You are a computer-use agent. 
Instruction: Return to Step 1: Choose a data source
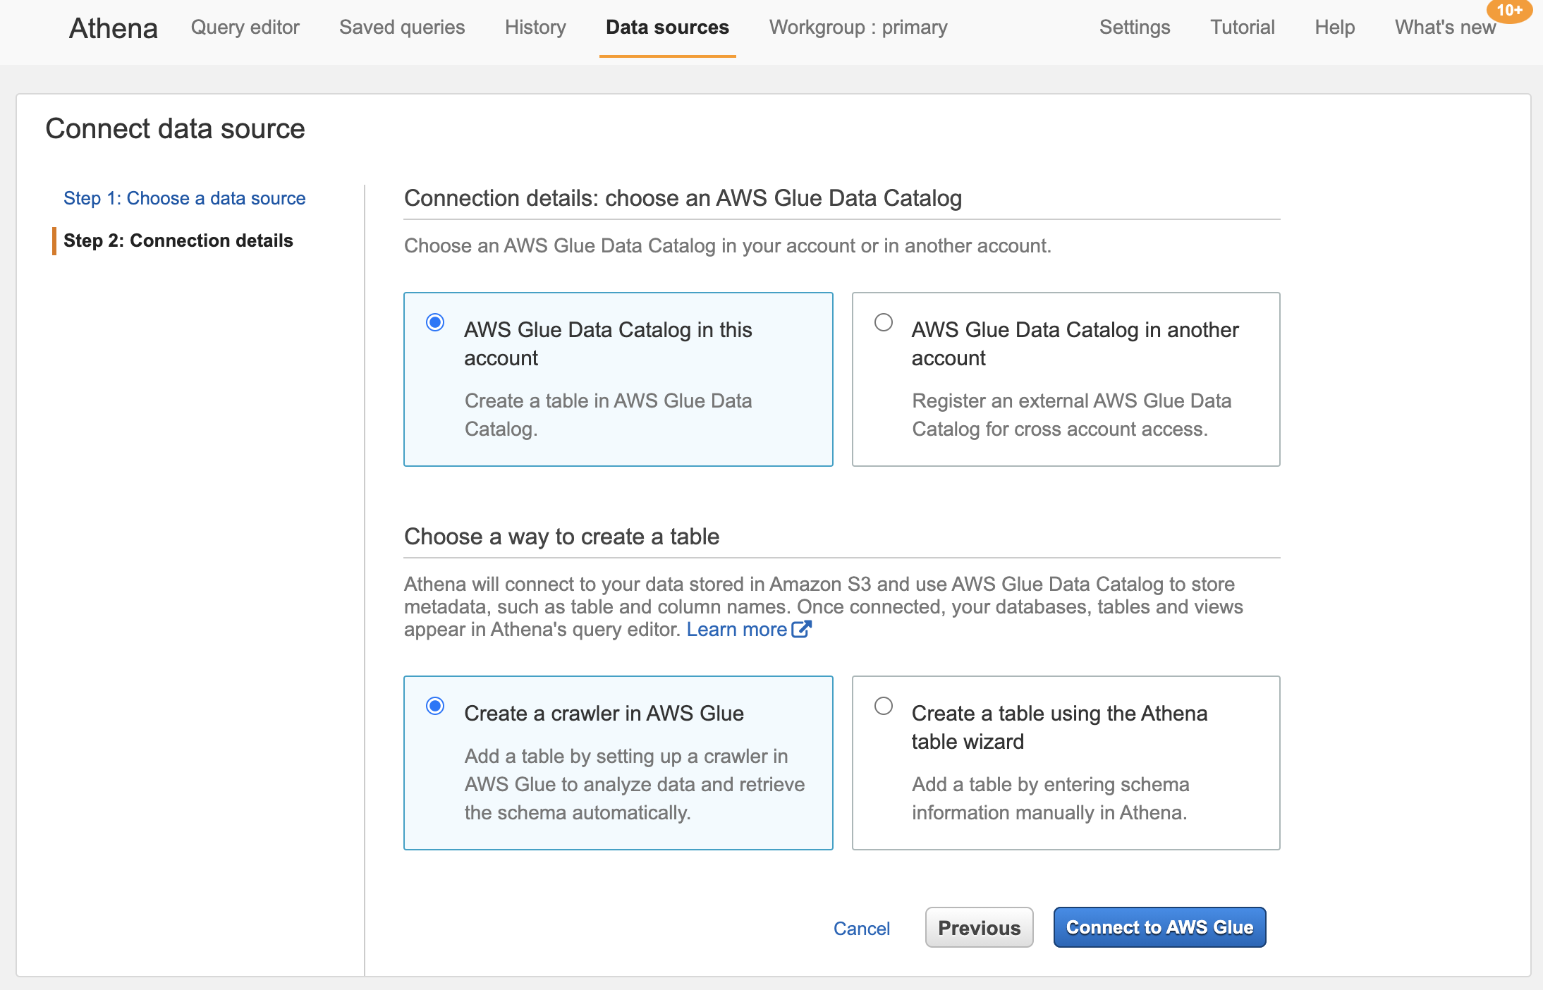[x=185, y=198]
